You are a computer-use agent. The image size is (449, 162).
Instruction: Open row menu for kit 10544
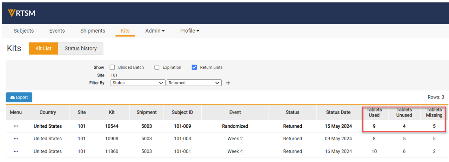(16, 126)
